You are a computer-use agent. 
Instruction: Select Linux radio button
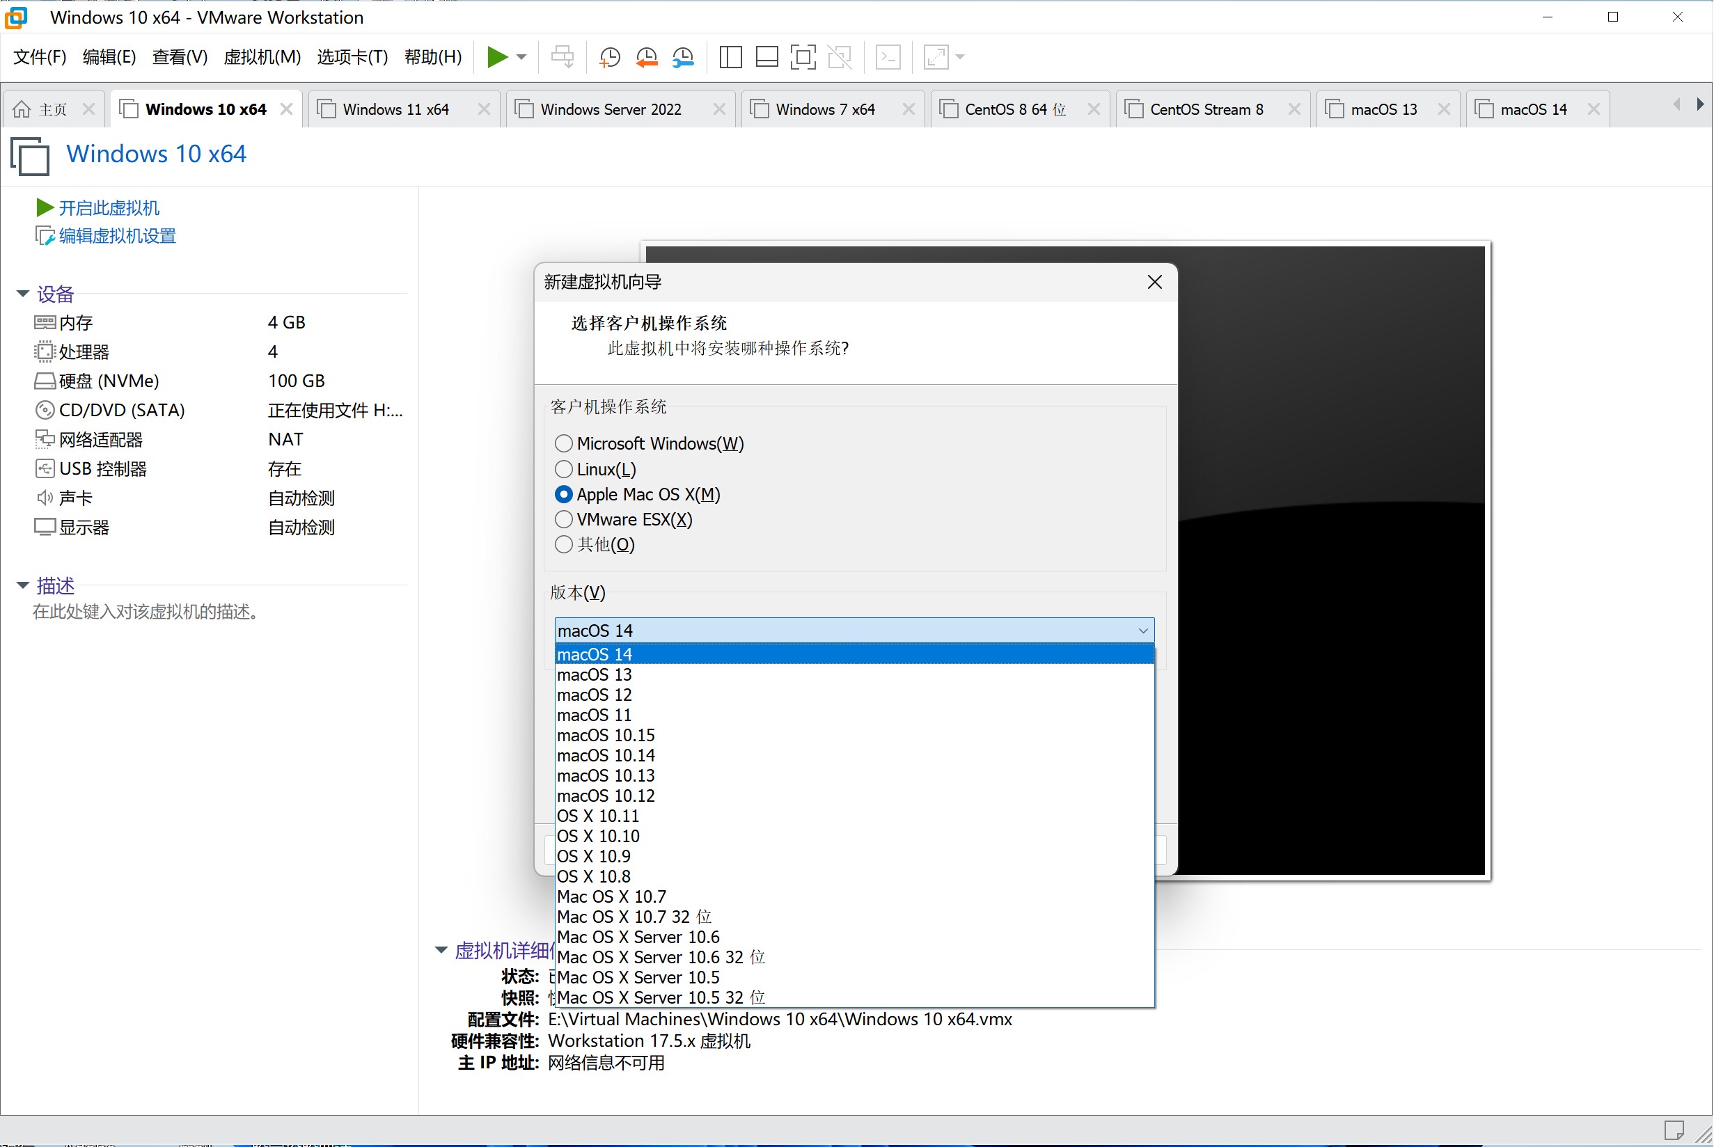[563, 469]
